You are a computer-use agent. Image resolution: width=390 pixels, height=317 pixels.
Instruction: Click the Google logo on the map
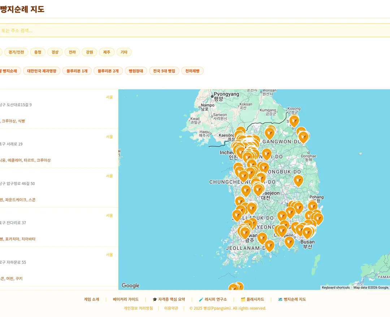[131, 286]
